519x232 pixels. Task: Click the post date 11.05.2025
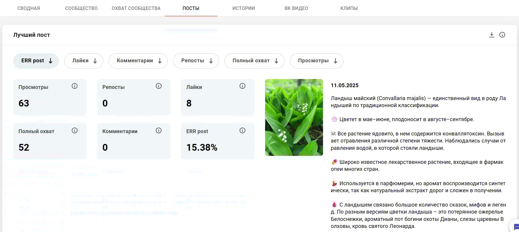tap(345, 85)
